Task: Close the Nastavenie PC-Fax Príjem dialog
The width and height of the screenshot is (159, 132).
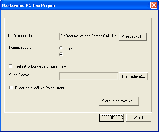Action: [154, 5]
